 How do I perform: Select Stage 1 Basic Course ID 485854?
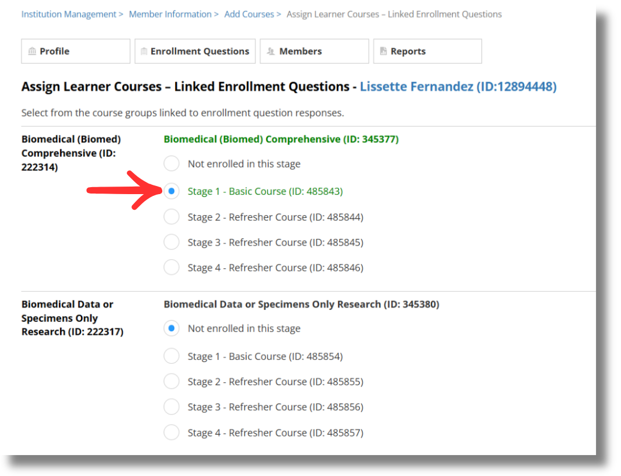[172, 356]
